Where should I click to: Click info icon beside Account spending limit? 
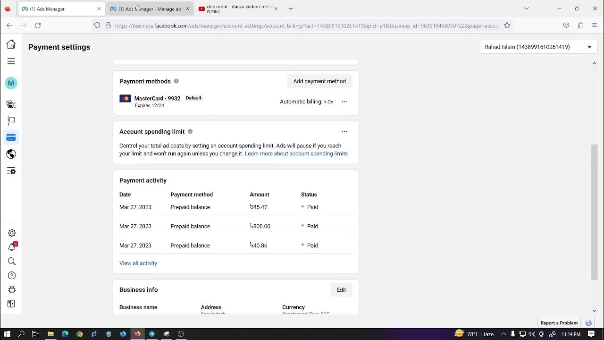tap(190, 132)
